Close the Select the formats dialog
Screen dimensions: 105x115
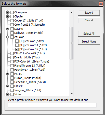(101, 4)
